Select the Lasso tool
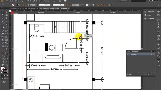 pyautogui.click(x=6, y=15)
